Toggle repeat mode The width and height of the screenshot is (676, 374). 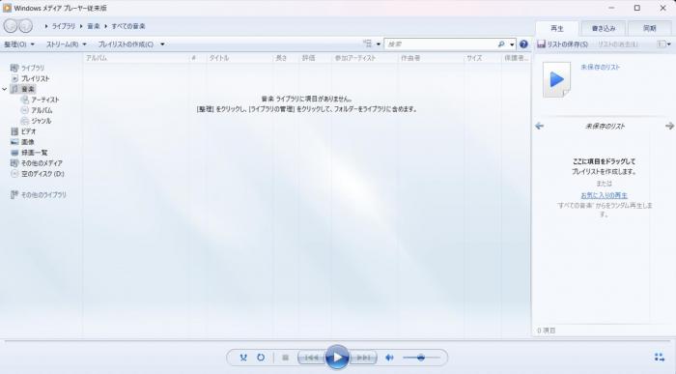pos(261,358)
